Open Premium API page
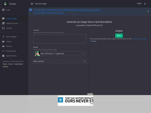 pyautogui.click(x=11, y=51)
